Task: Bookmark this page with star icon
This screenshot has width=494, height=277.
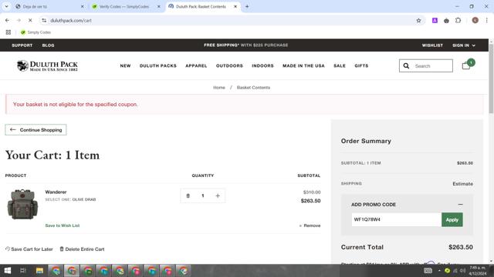Action: 418,21
